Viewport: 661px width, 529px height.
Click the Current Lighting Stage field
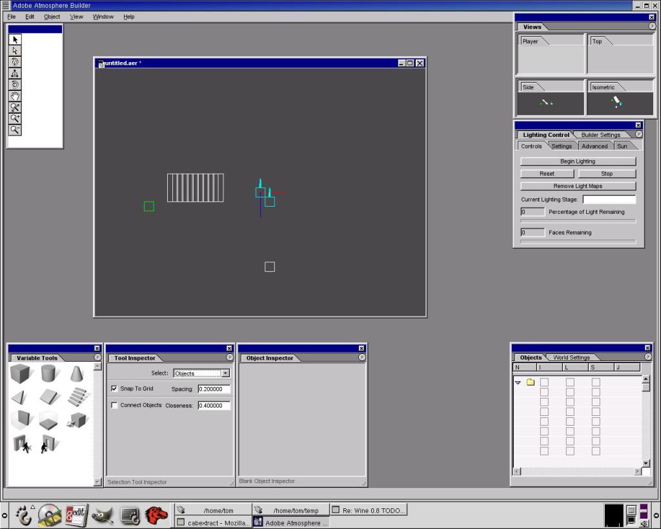[x=609, y=199]
